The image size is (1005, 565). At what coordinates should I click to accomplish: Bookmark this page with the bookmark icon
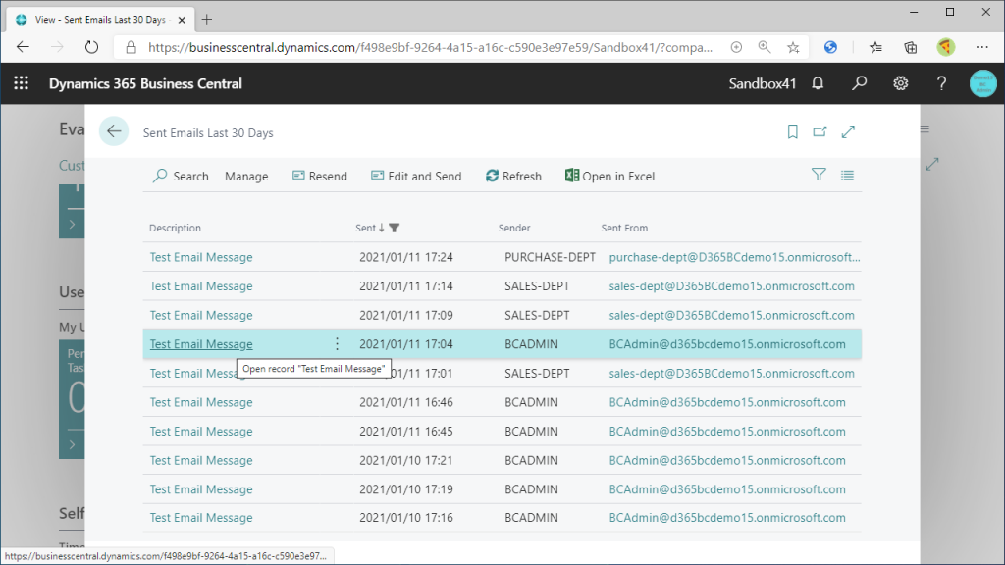pyautogui.click(x=793, y=132)
